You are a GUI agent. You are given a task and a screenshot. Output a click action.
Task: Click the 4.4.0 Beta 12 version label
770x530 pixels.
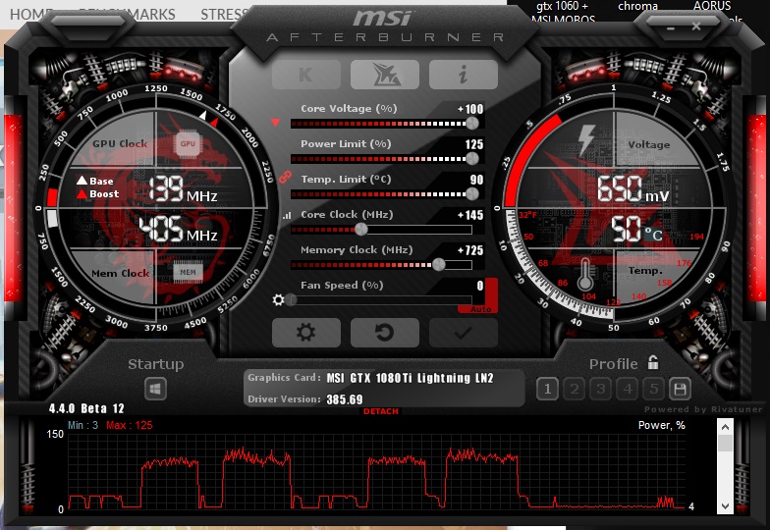(86, 408)
